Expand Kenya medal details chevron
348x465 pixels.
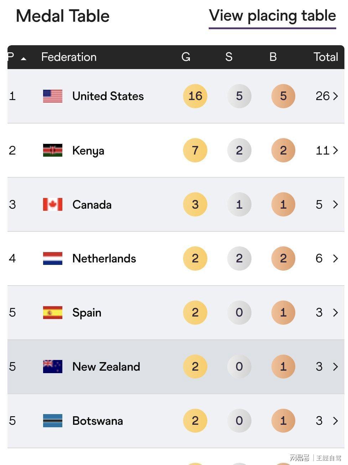335,150
